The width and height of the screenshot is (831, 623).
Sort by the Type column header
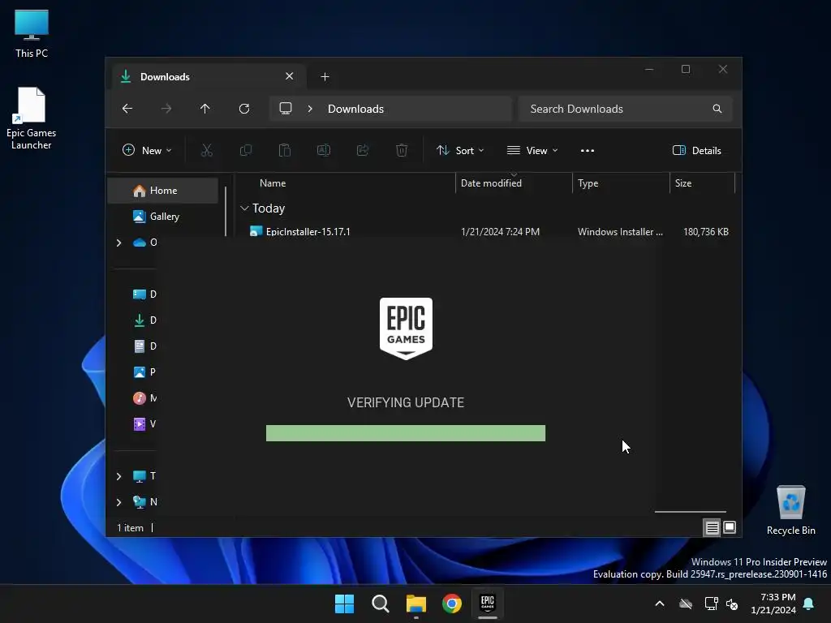[x=588, y=183]
